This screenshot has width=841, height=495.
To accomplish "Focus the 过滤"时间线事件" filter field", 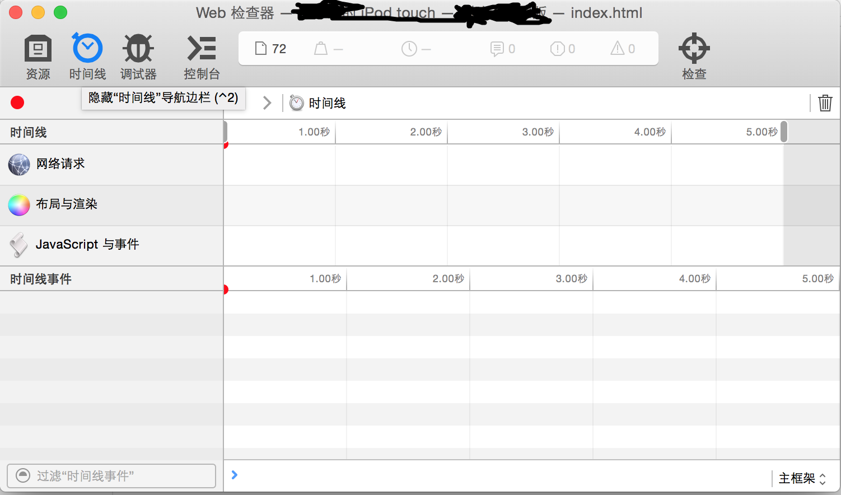I will pos(111,476).
